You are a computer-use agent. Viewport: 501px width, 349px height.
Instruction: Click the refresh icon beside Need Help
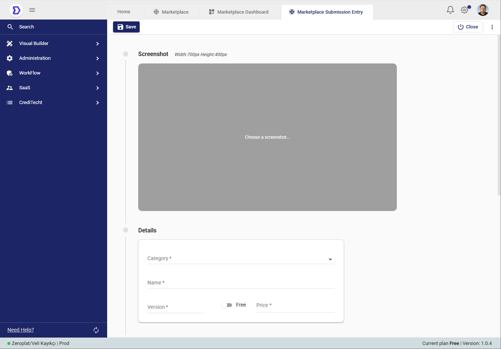click(96, 330)
